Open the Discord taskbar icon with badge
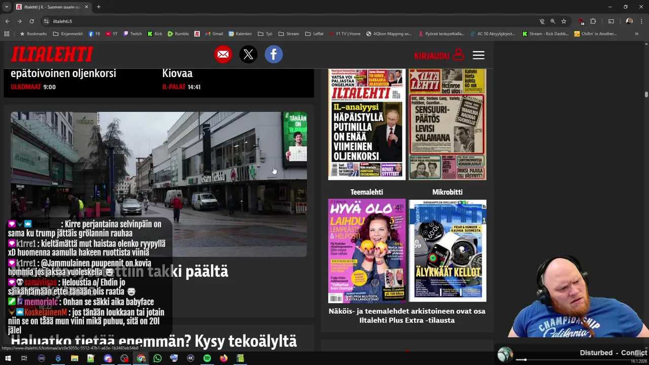This screenshot has height=365, width=649. (x=107, y=358)
